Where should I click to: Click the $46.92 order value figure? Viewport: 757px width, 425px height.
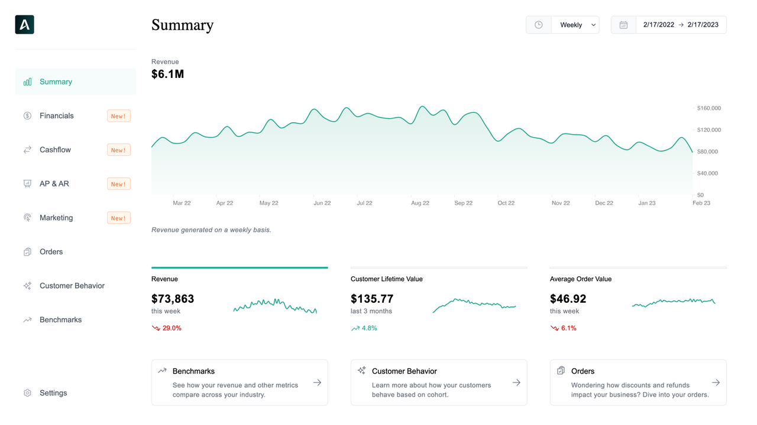click(x=568, y=299)
